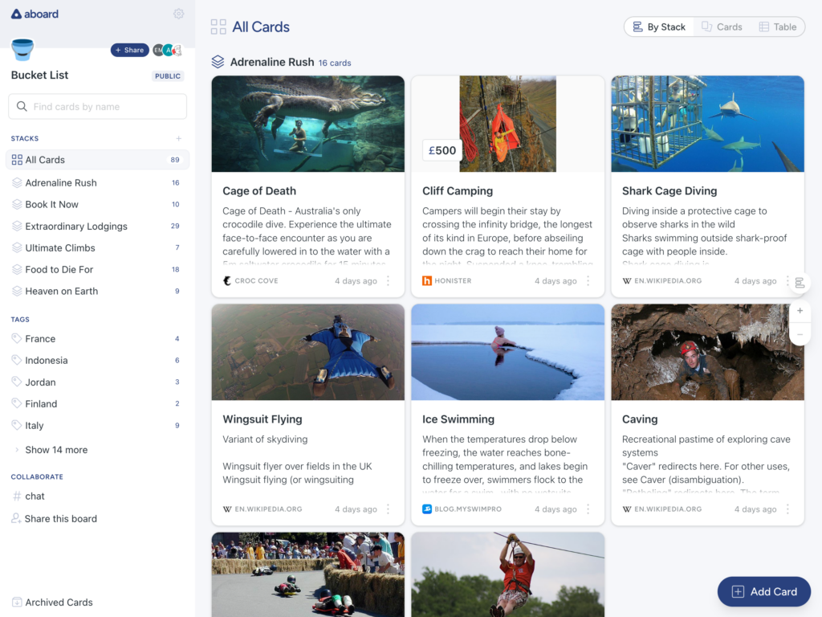Zoom out with the minus control

[x=800, y=334]
